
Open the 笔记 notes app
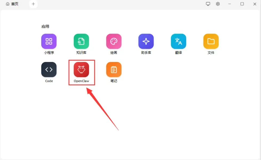pyautogui.click(x=114, y=70)
